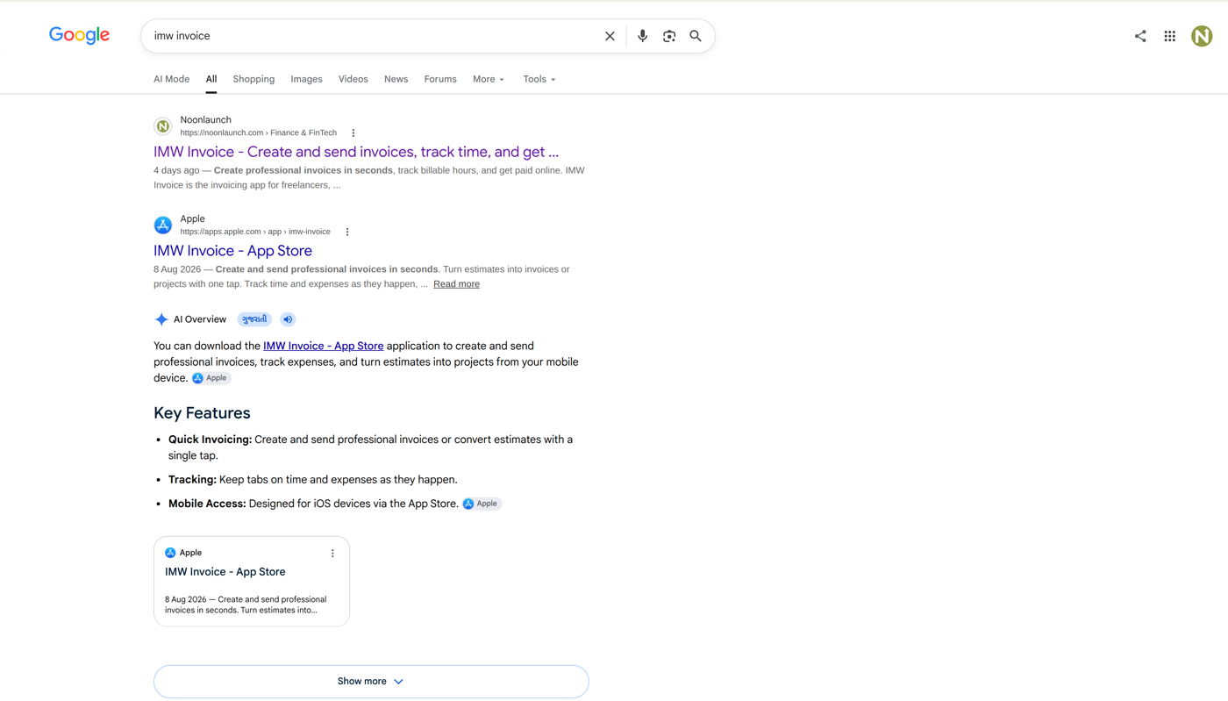Open the Google apps grid
The image size is (1228, 701).
[1170, 36]
